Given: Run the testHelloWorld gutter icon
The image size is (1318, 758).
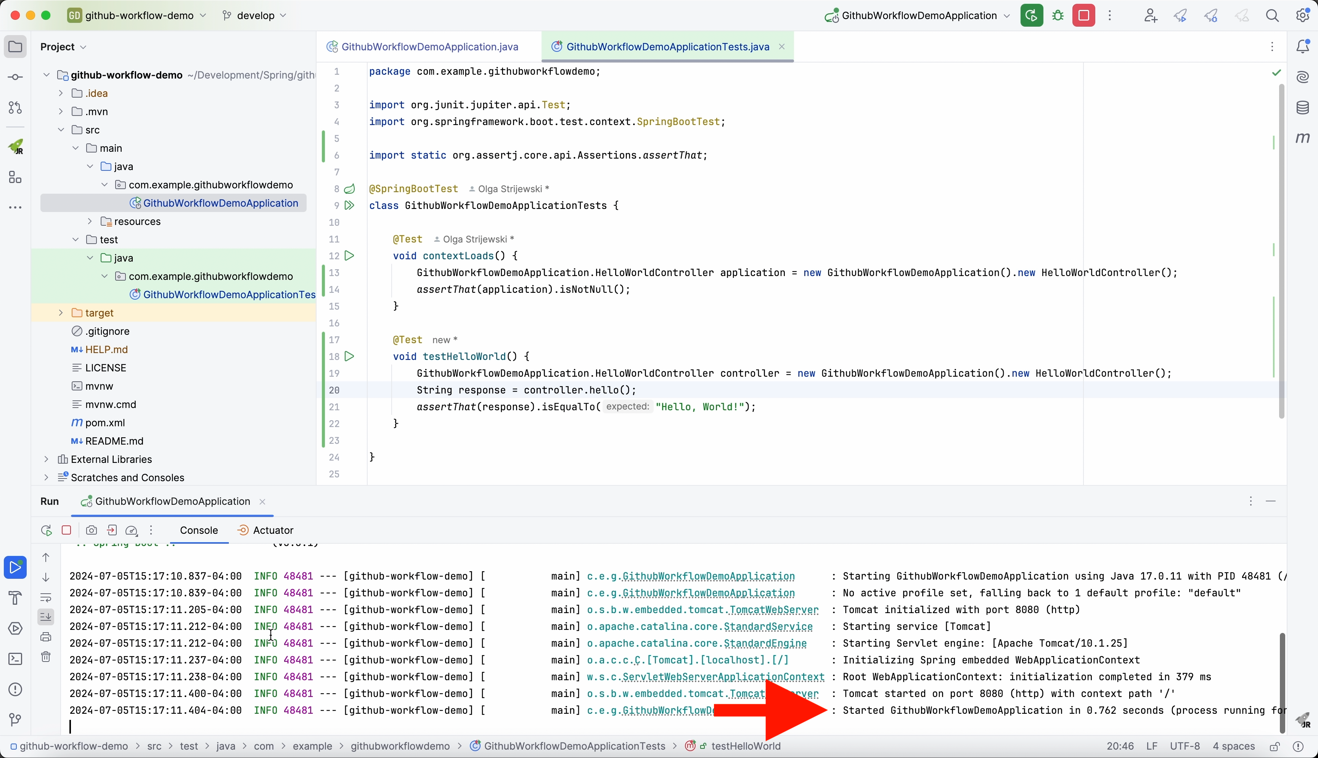Looking at the screenshot, I should coord(350,357).
